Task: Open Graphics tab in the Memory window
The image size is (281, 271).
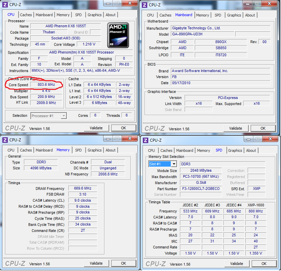Action: click(94, 150)
